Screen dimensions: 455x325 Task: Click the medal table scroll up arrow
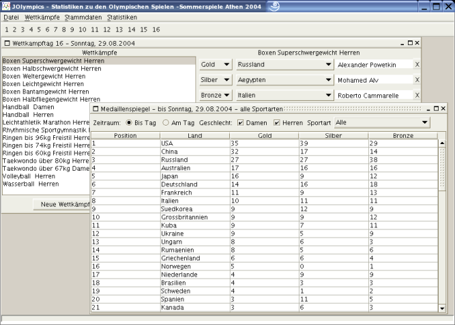coord(442,143)
